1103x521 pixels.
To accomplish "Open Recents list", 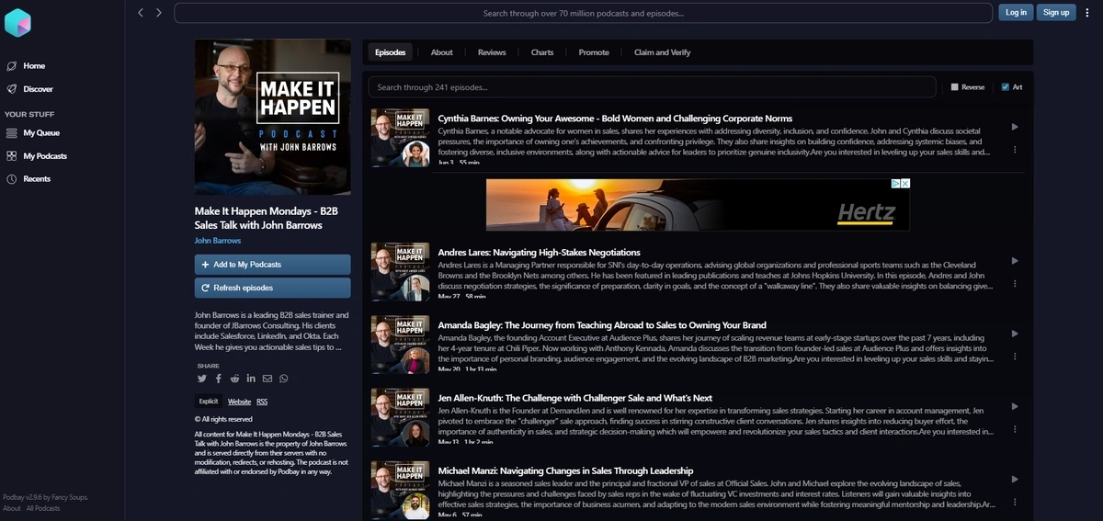I will click(x=28, y=179).
